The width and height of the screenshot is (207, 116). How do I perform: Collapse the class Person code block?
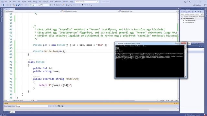tap(16, 62)
